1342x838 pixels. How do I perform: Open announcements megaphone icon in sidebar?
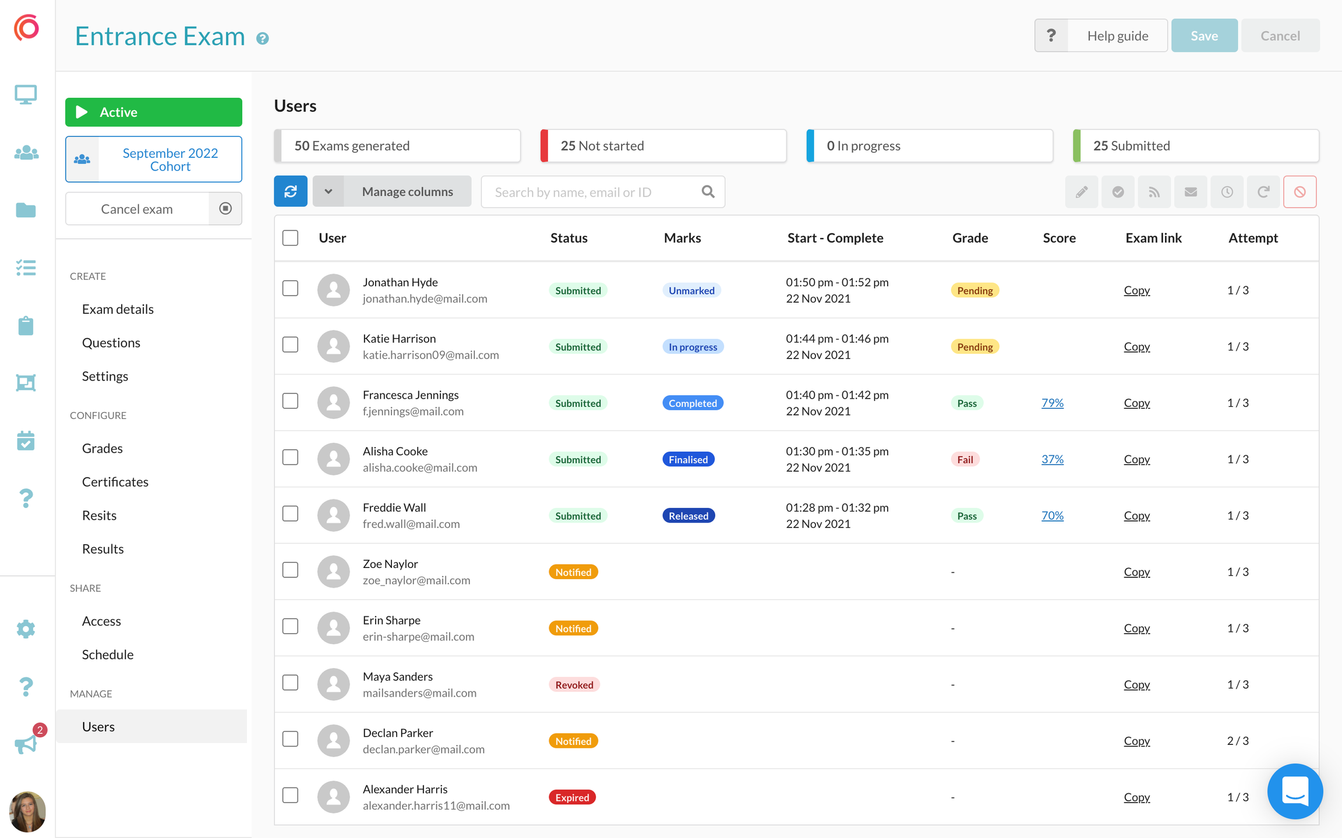[x=26, y=743]
